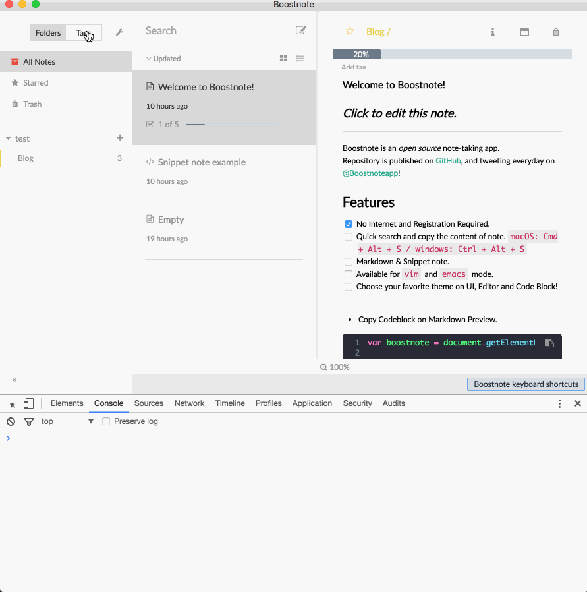Check Choose your favorite theme item
587x592 pixels.
[x=349, y=287]
